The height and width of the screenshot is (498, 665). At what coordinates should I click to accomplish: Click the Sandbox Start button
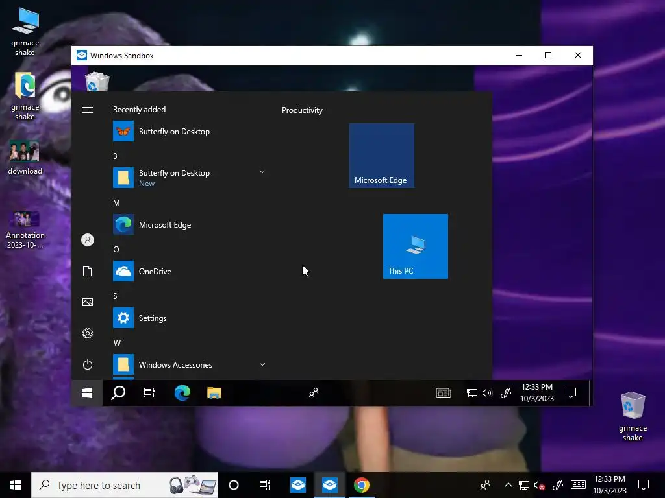(87, 393)
